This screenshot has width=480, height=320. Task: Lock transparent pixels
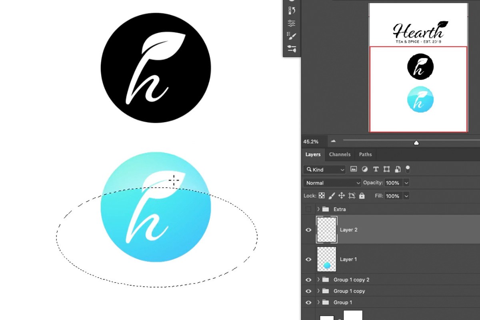[321, 196]
